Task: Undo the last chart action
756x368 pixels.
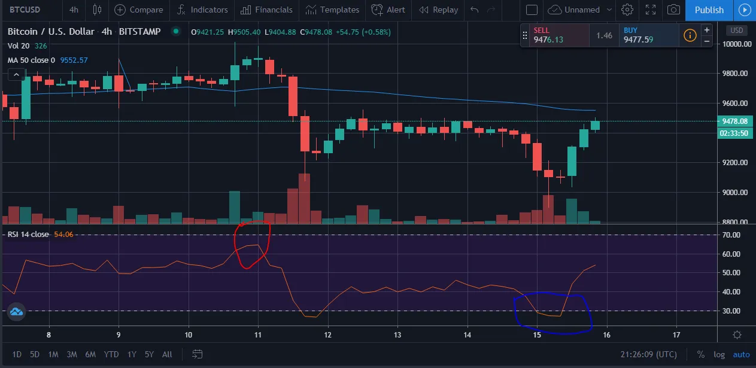Action: click(475, 10)
